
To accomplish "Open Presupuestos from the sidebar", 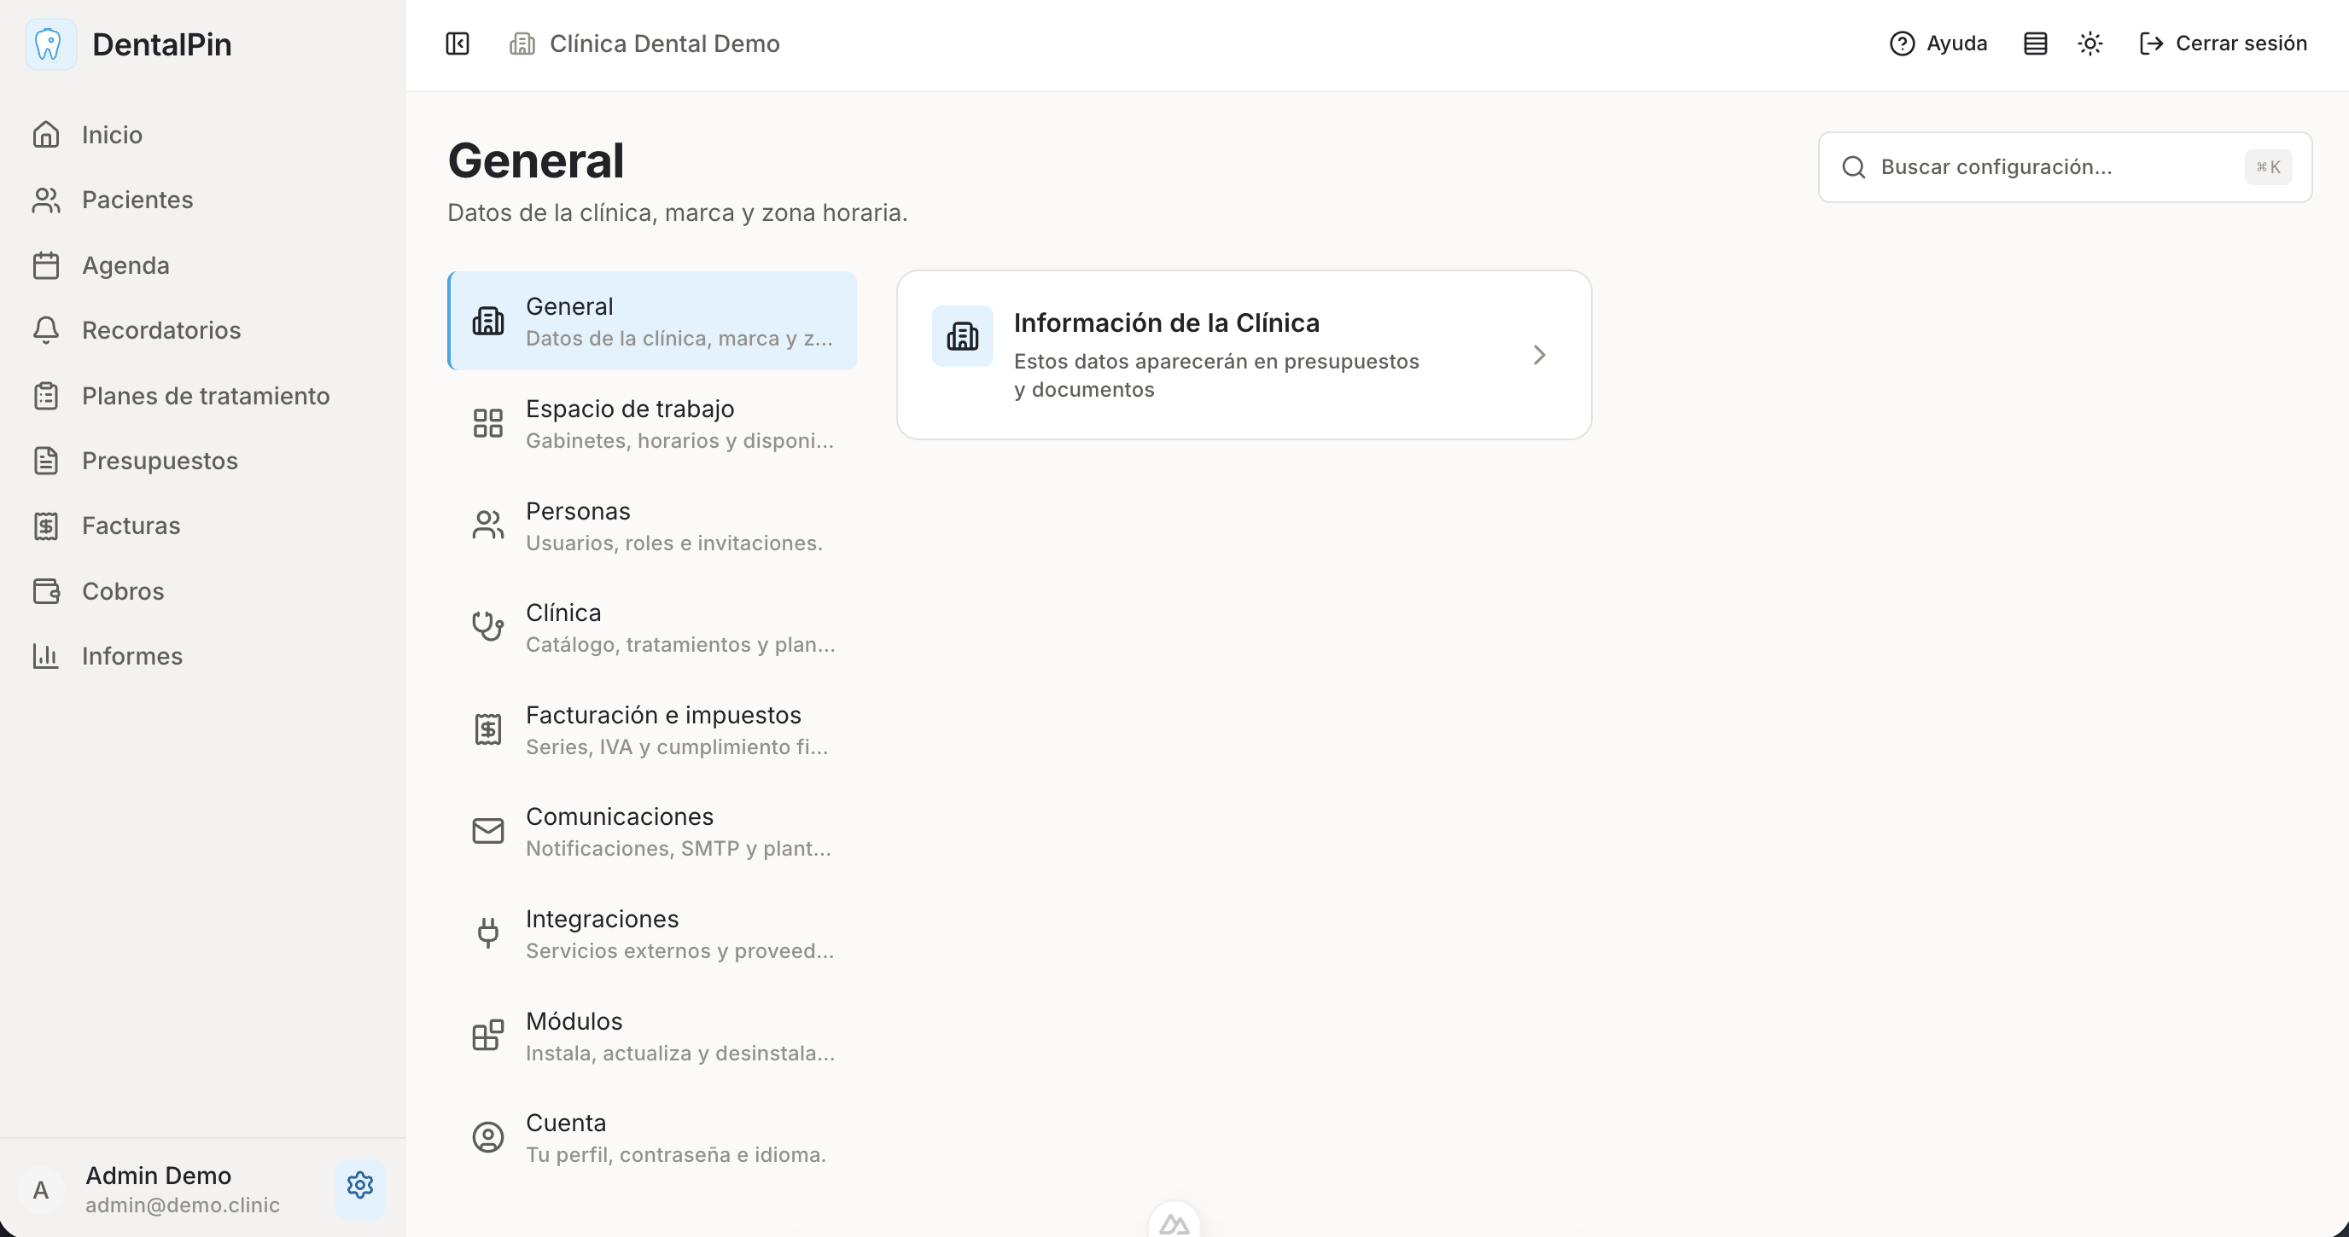I will click(202, 461).
